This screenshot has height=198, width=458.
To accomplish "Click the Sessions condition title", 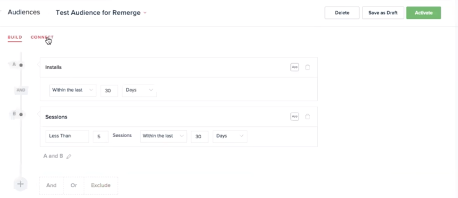I will (56, 117).
